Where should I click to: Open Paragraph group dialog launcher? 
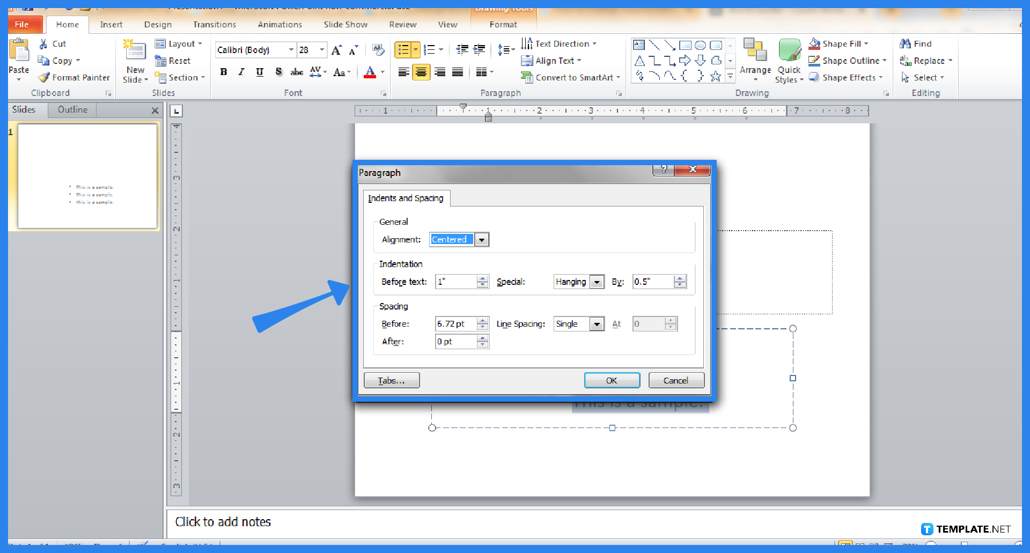coord(619,93)
